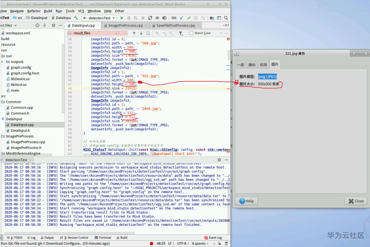Click the locate target icon in project panel

click(37, 25)
